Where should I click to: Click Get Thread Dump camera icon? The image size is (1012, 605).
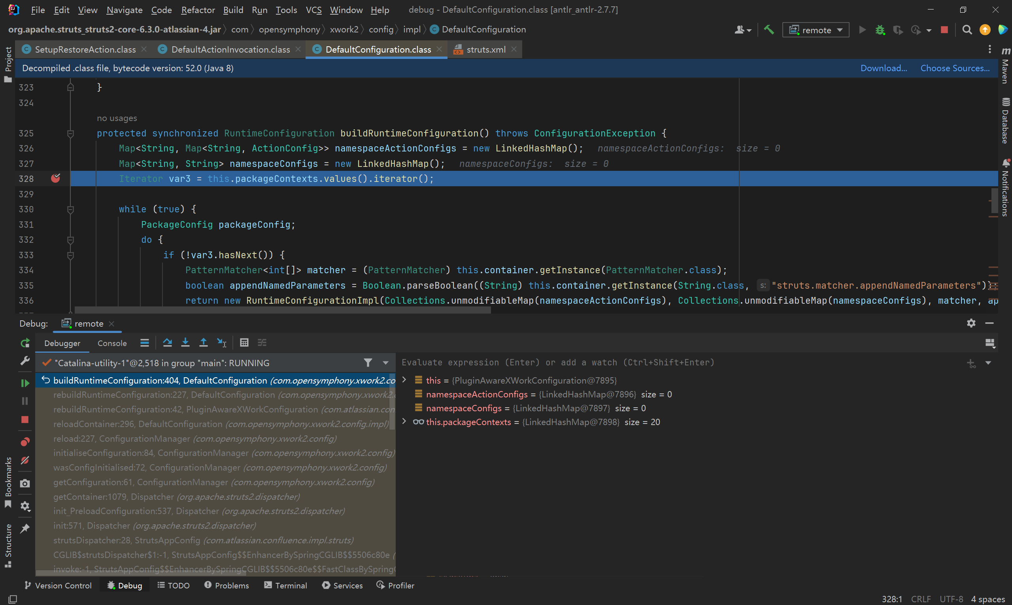click(x=25, y=483)
